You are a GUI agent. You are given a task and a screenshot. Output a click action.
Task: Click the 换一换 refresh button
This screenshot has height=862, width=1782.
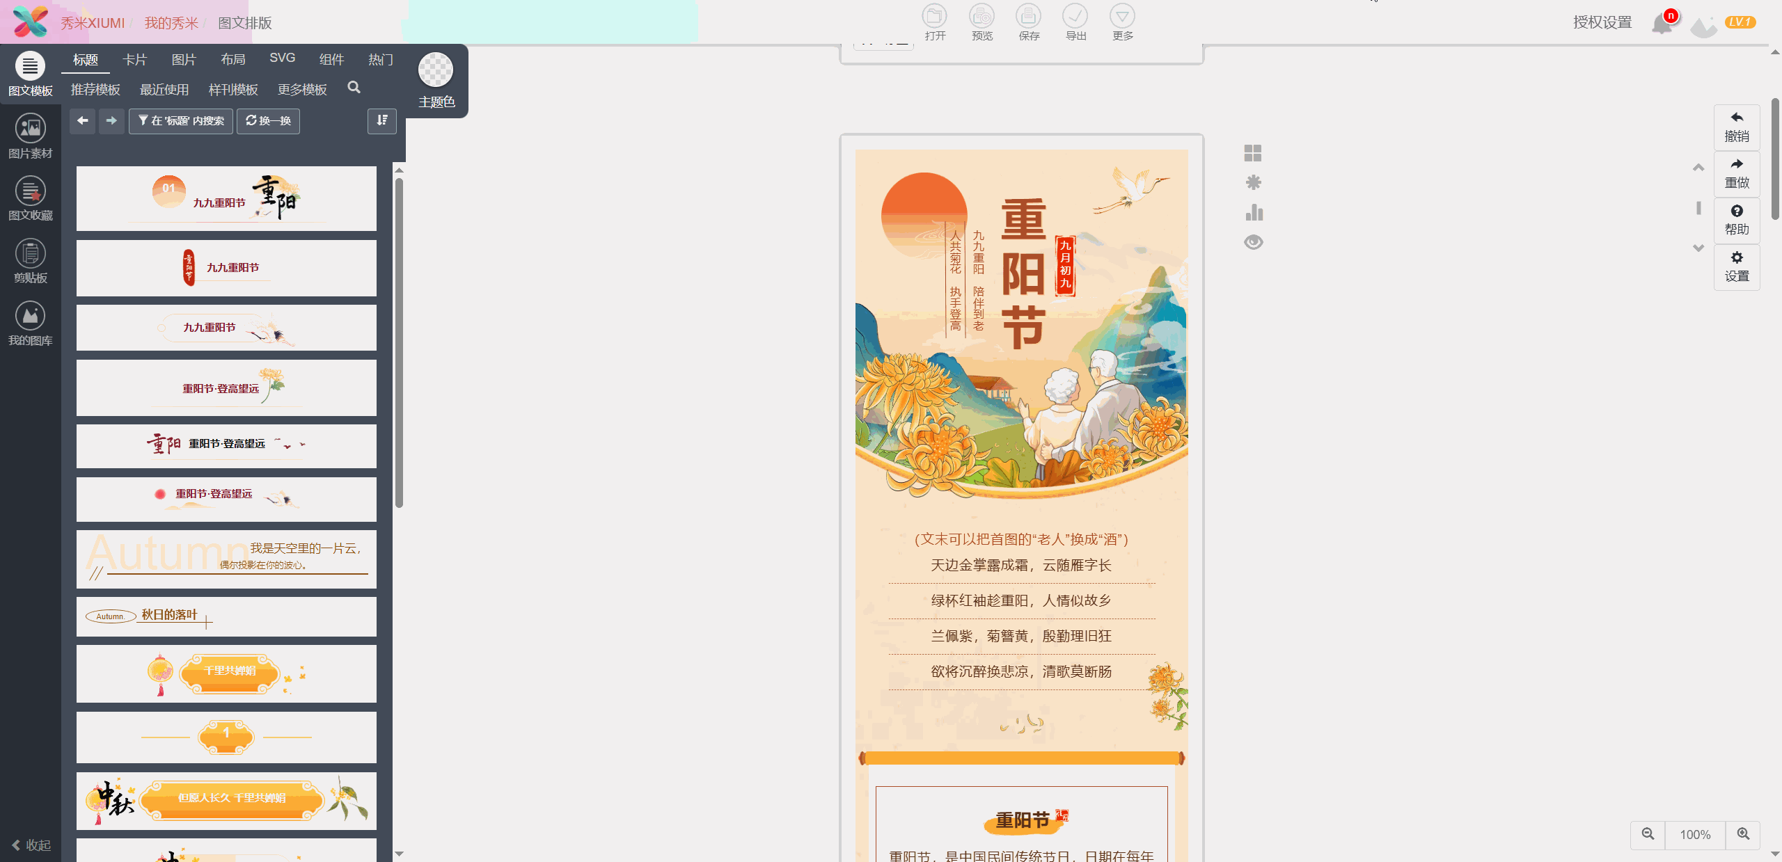[x=268, y=121]
